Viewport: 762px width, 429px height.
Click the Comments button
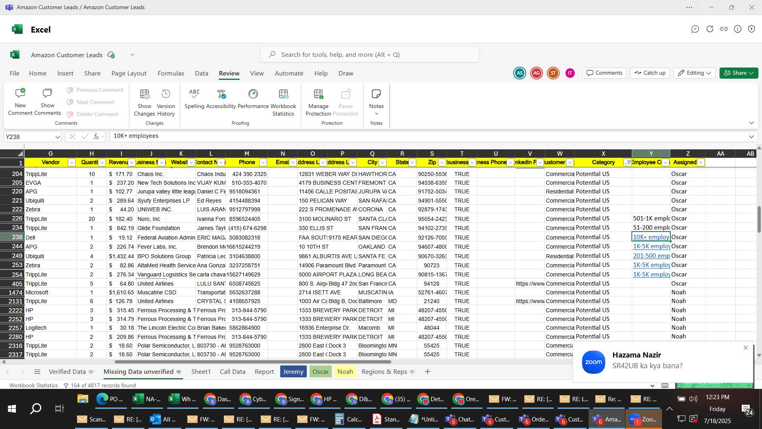[604, 73]
